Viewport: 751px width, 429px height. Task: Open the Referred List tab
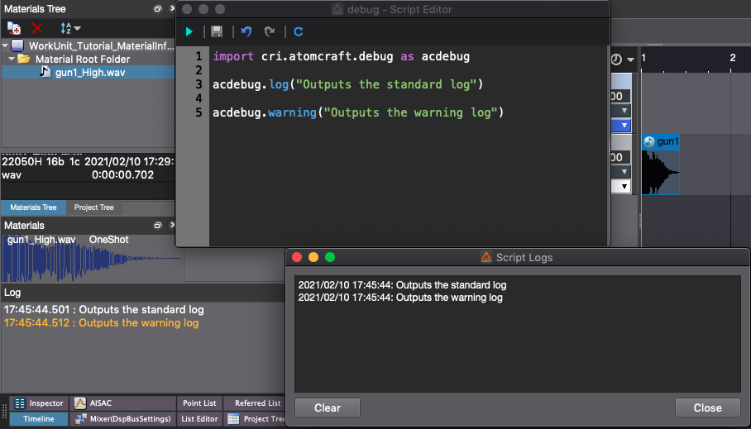[x=254, y=403]
